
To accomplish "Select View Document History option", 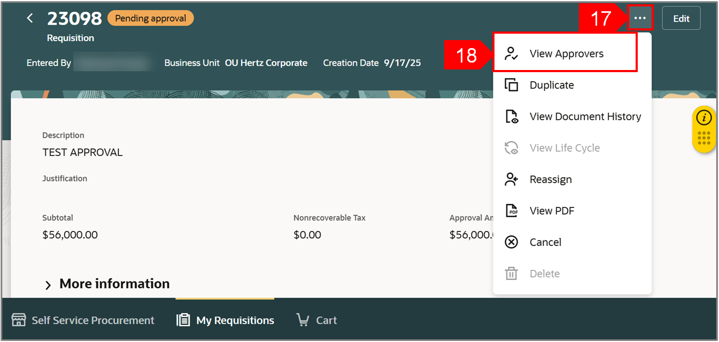I will coord(585,116).
